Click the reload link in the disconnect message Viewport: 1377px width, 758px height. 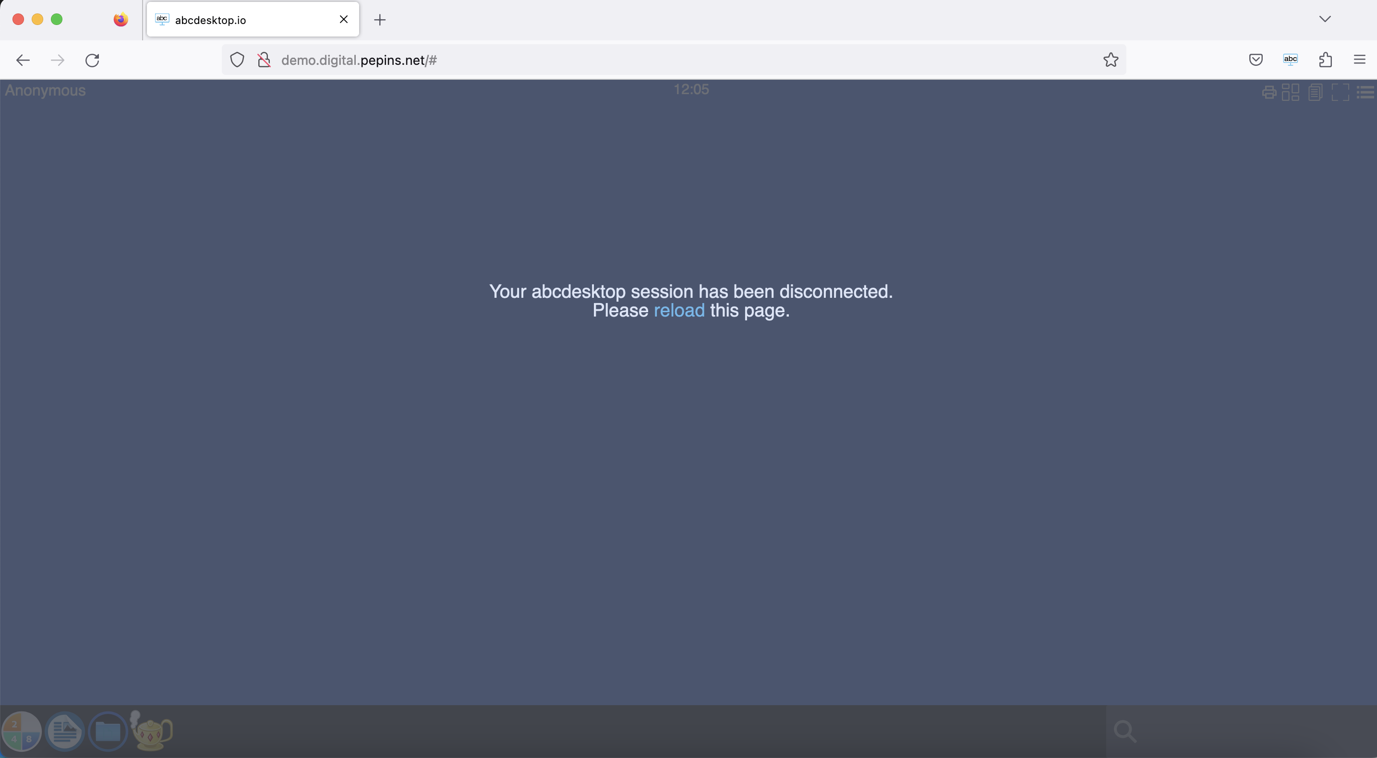(679, 310)
